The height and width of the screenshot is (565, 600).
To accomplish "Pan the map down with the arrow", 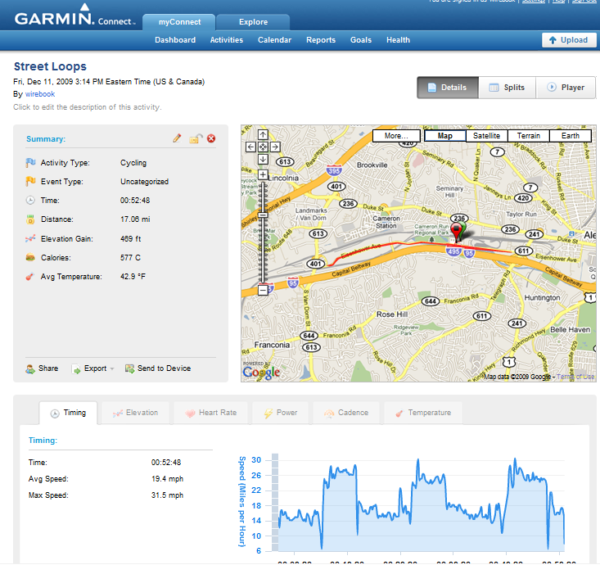I will (x=263, y=159).
